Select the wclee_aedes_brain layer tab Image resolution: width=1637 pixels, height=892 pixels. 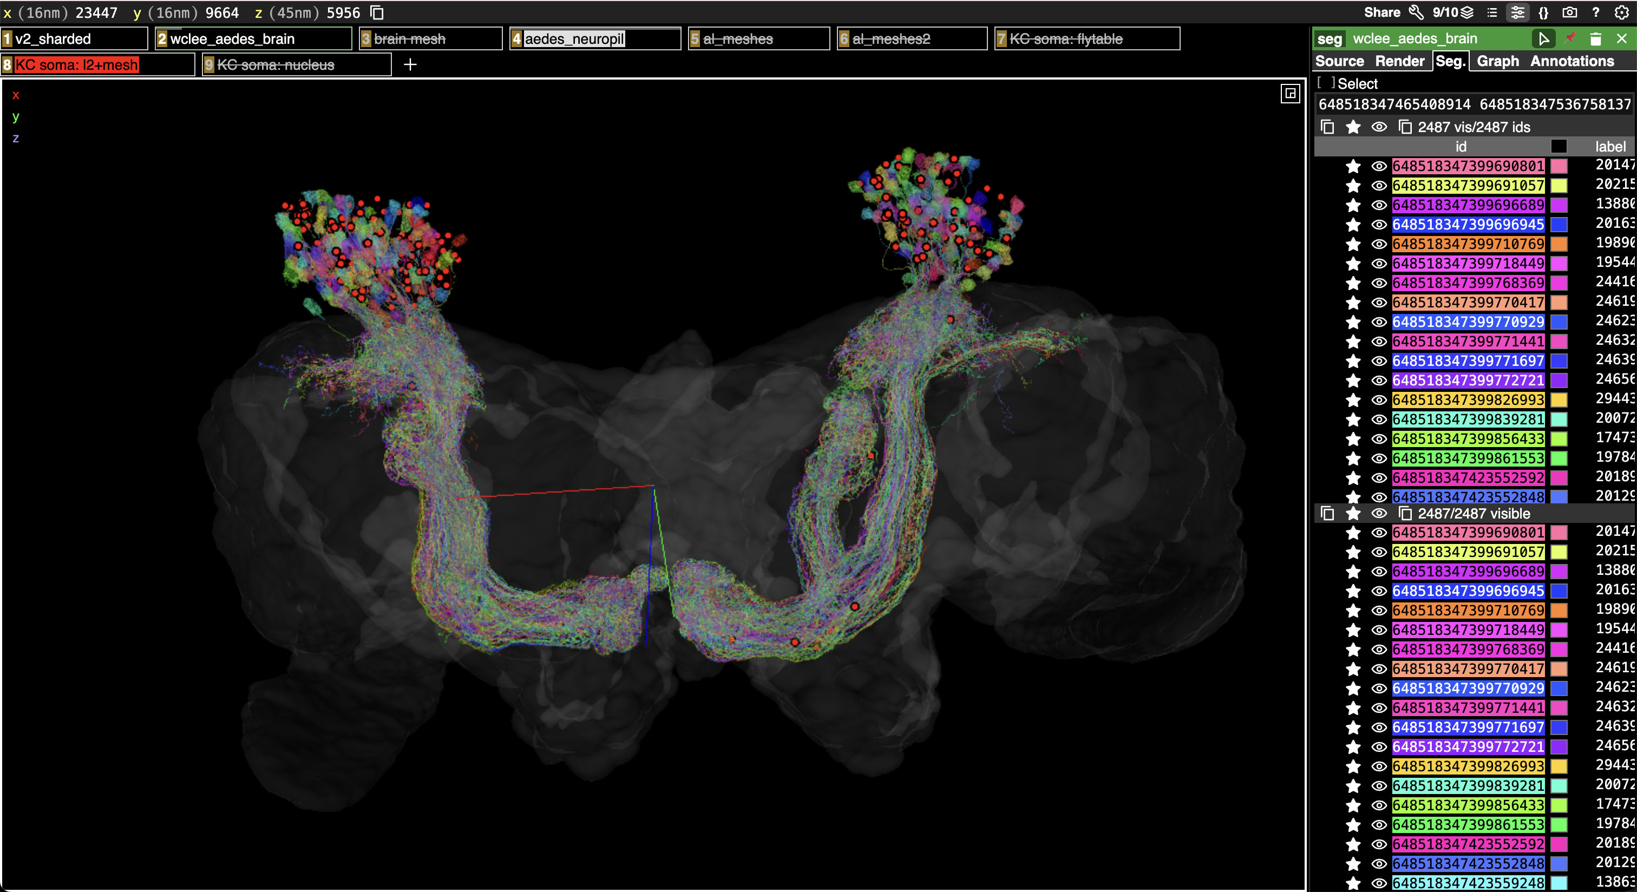(x=253, y=39)
